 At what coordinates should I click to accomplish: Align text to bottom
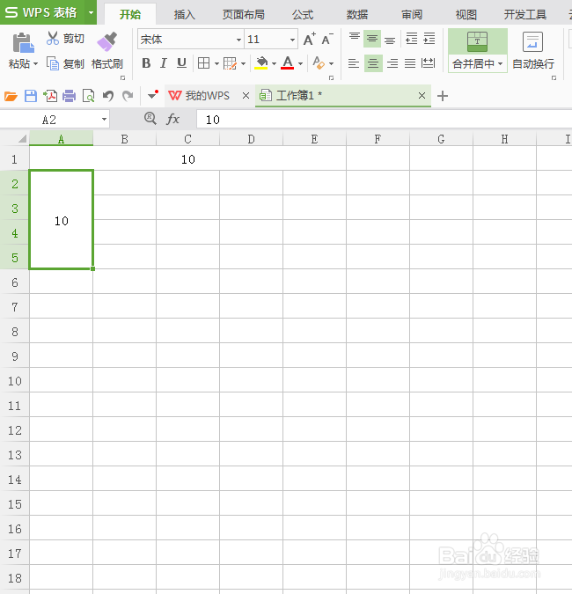point(390,39)
